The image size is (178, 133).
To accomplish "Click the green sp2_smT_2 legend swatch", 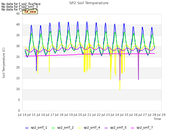I will pos(53,128).
